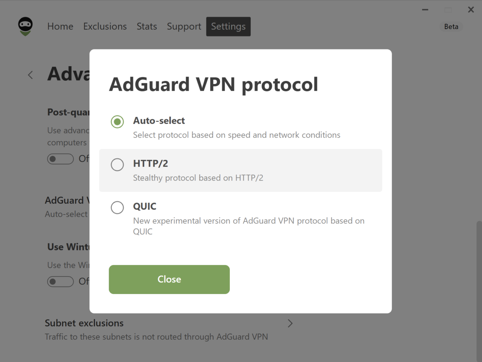Close the AdGuard VPN protocol dialog
Screen dimensions: 482x362
[169, 279]
